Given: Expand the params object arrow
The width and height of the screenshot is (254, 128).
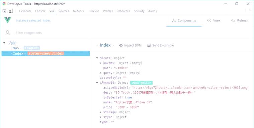Looking at the screenshot, I should tap(101, 63).
